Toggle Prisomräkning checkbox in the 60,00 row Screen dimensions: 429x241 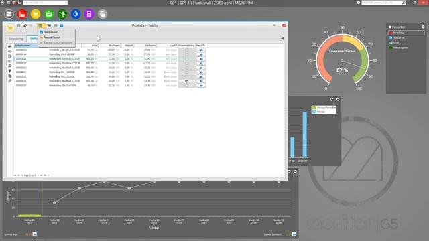click(x=186, y=86)
